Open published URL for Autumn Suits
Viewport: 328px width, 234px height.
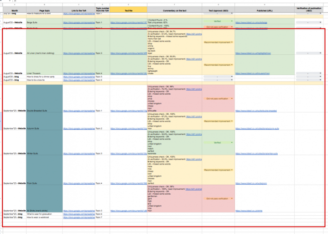(x=257, y=128)
